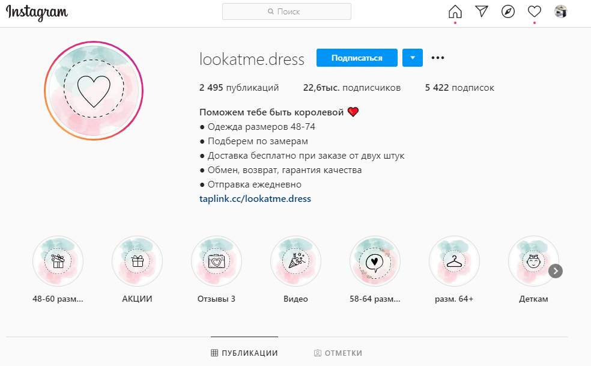Open the taplink.cc/lookatme.dress link
Image resolution: width=591 pixels, height=366 pixels.
click(x=255, y=198)
